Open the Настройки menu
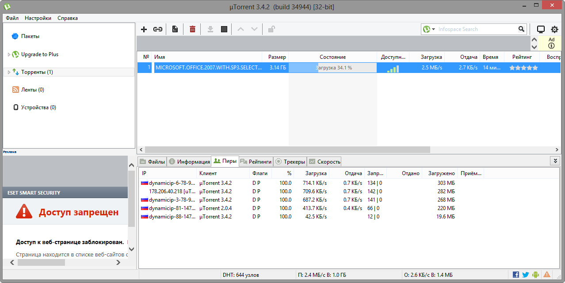The image size is (565, 283). (38, 18)
